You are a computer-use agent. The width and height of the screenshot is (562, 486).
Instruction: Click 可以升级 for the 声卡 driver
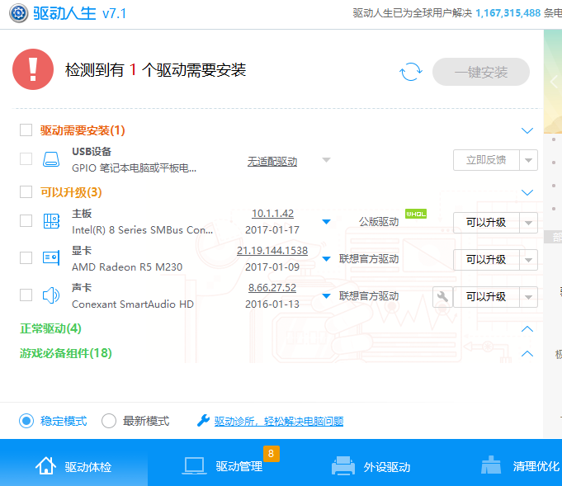point(486,297)
